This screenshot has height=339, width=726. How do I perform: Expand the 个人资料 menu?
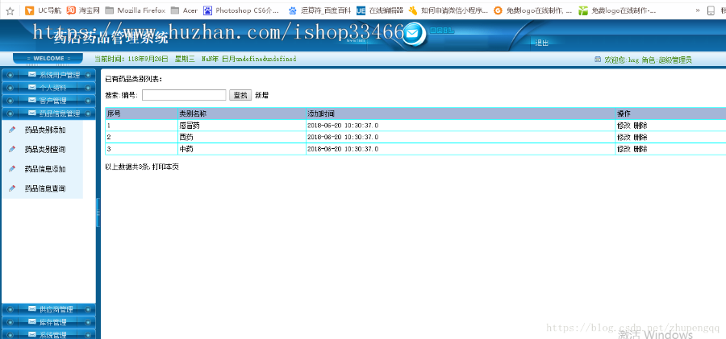48,88
